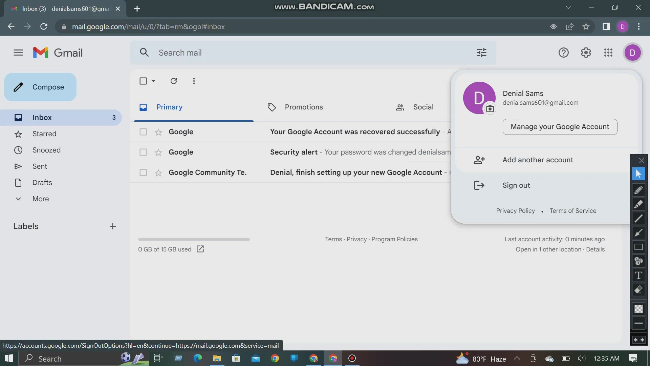
Task: Click Details for account activity
Action: [595, 249]
